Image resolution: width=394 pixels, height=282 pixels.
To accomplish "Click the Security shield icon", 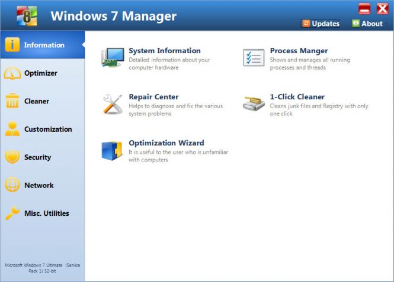I will pyautogui.click(x=12, y=157).
